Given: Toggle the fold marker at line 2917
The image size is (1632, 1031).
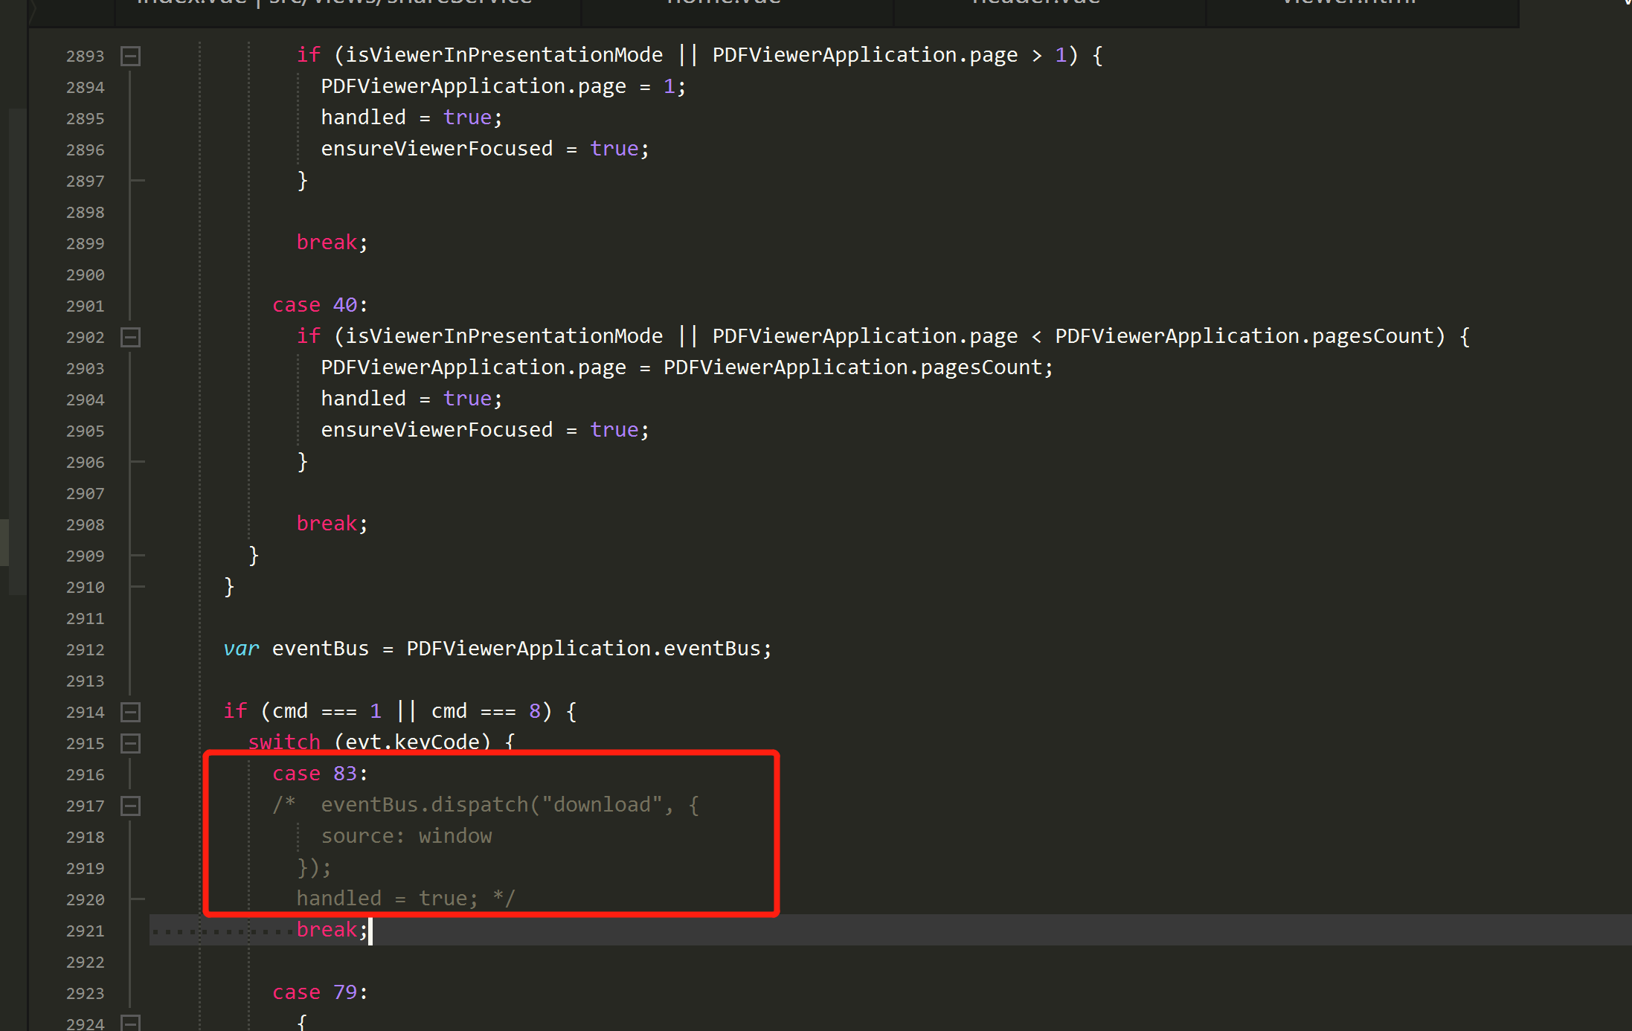Looking at the screenshot, I should click(131, 806).
